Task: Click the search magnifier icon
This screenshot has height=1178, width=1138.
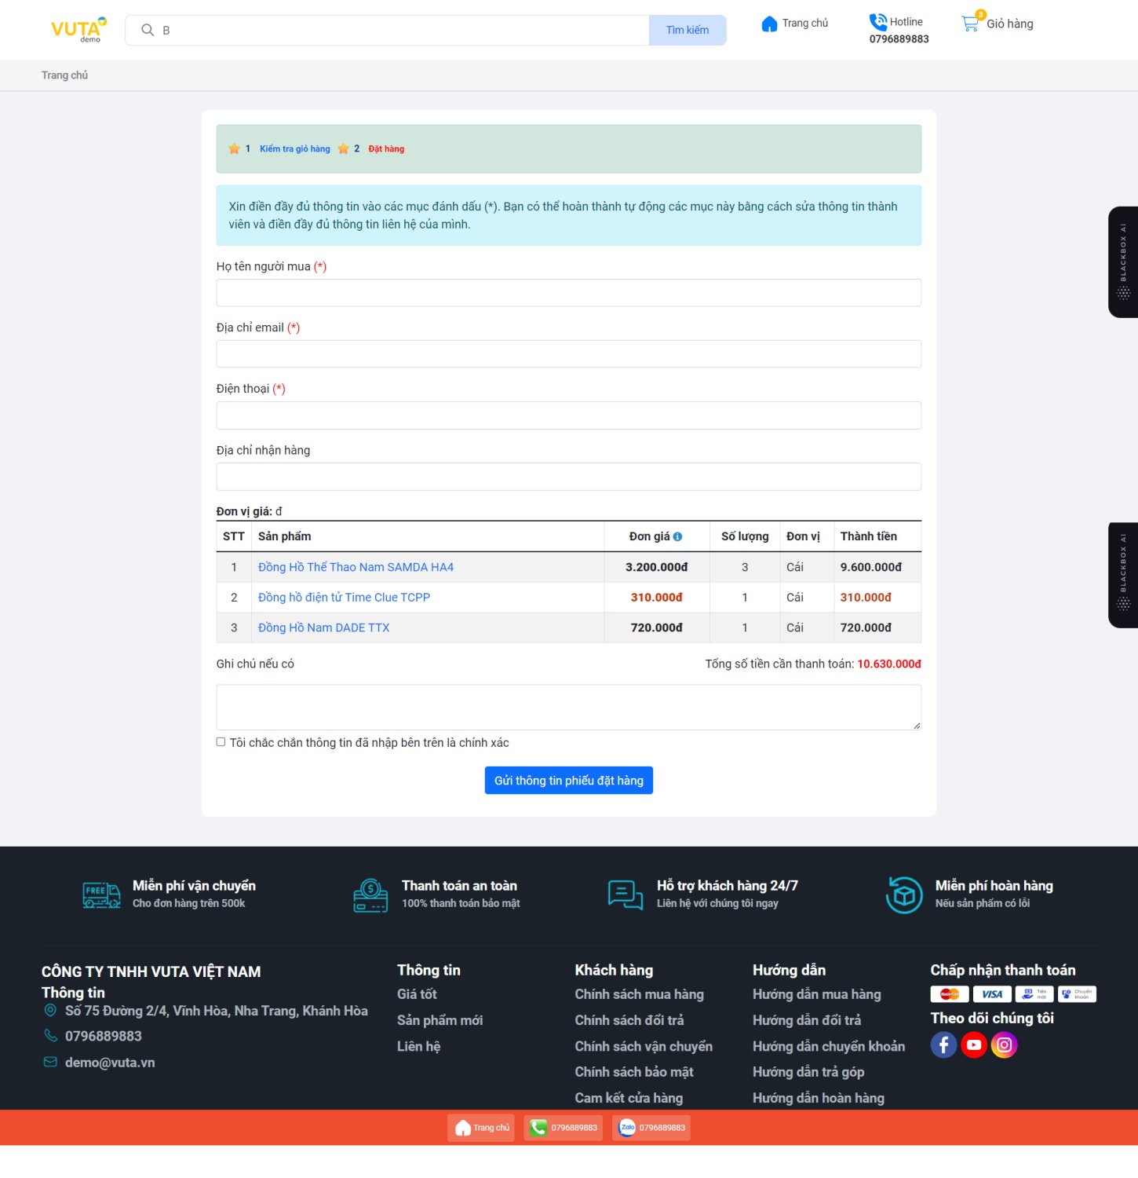Action: pos(147,30)
